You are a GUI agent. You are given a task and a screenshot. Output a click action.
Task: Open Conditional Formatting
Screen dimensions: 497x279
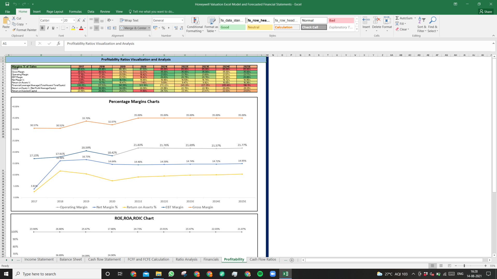195,25
